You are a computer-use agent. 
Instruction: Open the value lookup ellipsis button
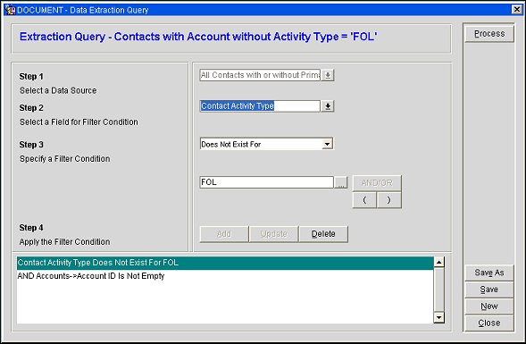click(341, 182)
